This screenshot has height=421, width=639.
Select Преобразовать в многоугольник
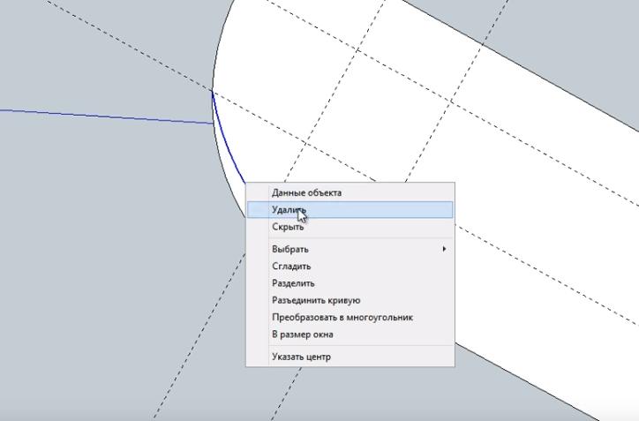tap(342, 317)
